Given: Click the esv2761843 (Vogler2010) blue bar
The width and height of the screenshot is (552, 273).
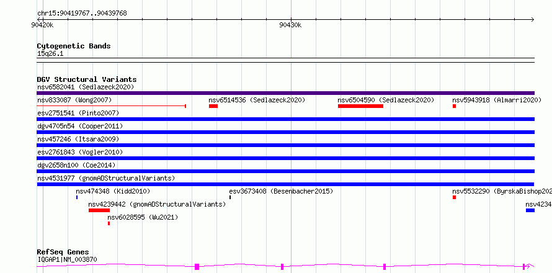Looking at the screenshot, I should point(285,158).
